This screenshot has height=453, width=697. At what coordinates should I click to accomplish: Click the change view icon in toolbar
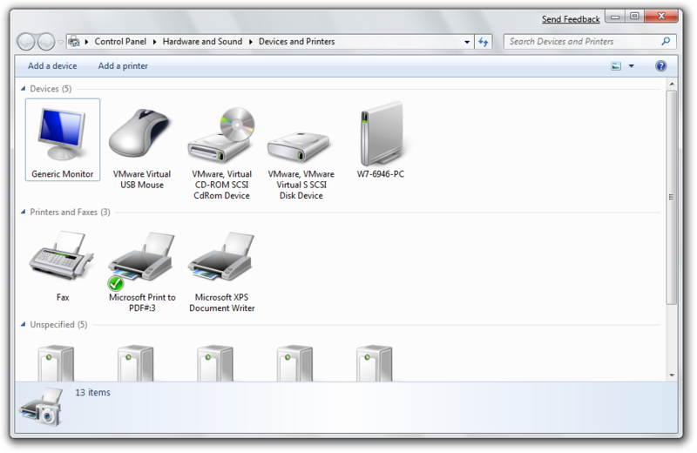tap(616, 66)
